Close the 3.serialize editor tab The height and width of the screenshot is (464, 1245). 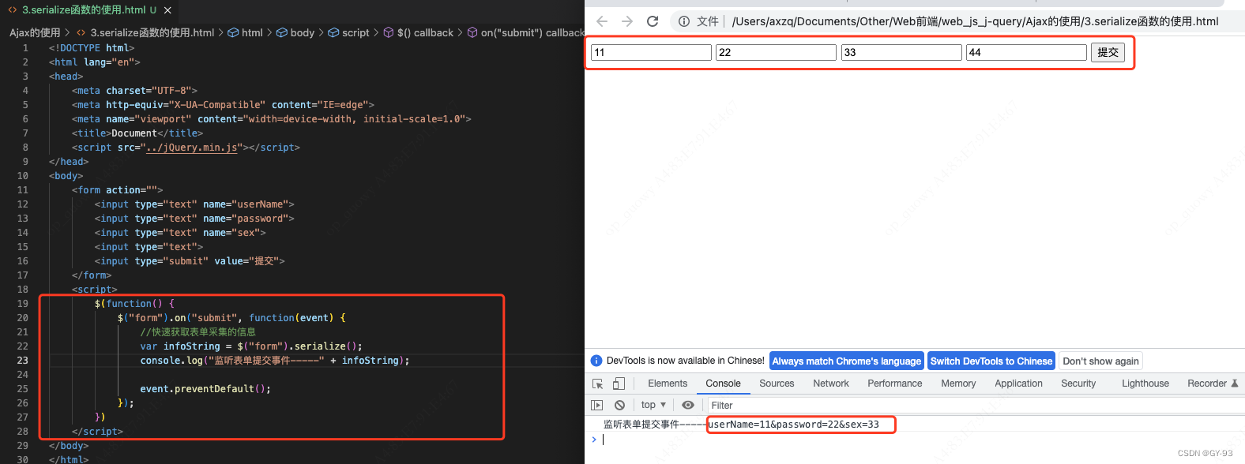[x=167, y=10]
